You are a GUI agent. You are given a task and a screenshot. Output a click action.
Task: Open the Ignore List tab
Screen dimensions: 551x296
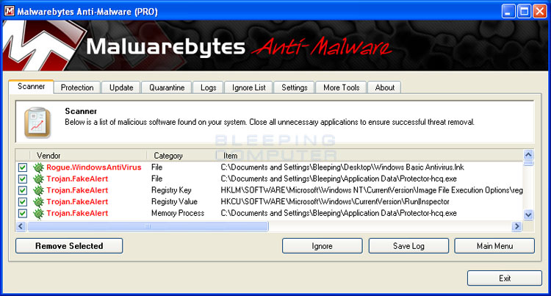tap(248, 87)
